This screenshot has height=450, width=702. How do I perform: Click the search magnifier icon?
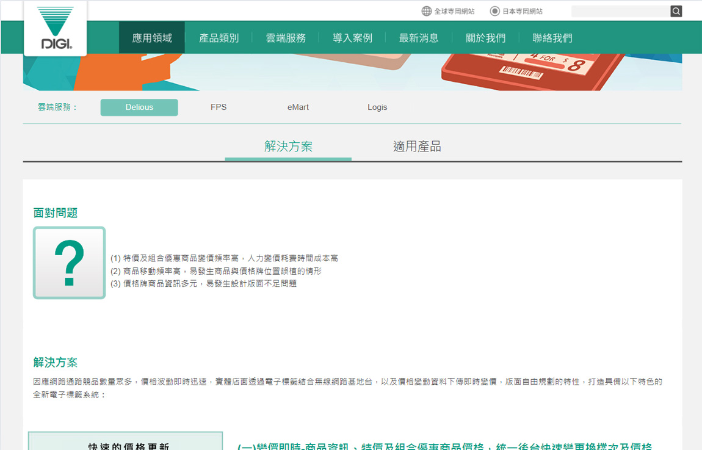coord(676,11)
